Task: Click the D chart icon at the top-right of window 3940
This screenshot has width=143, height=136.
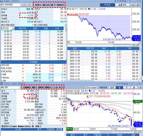Action: click(x=137, y=5)
